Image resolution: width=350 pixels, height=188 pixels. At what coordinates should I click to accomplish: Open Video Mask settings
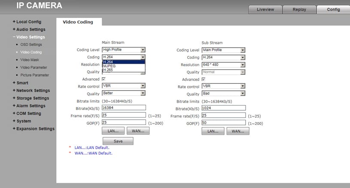(x=30, y=60)
